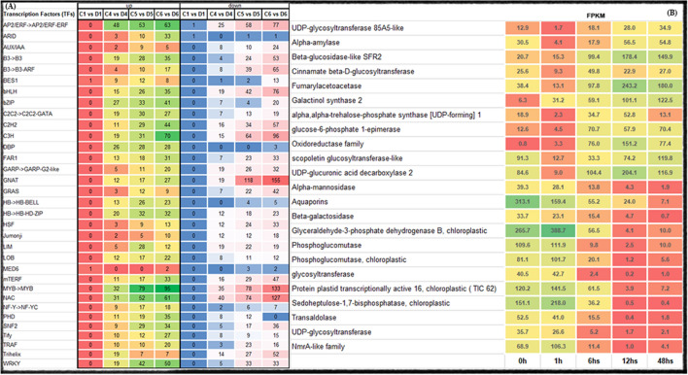Select the Galactinol synthase 2 label

[327, 100]
